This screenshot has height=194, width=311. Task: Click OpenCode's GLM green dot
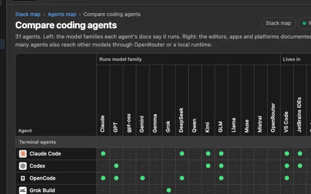221,178
